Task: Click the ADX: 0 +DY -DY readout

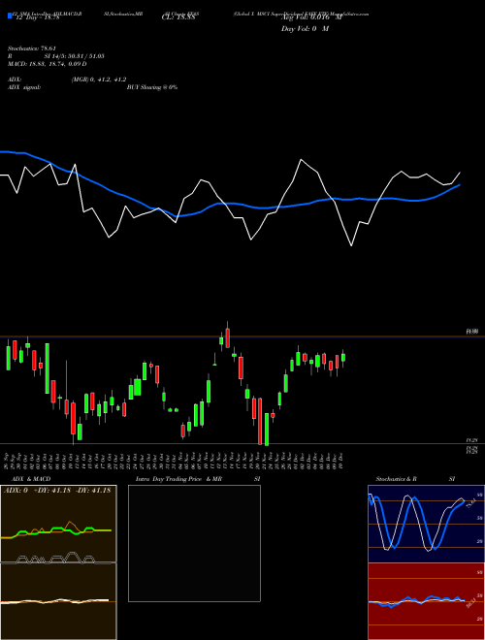Action: pyautogui.click(x=57, y=491)
